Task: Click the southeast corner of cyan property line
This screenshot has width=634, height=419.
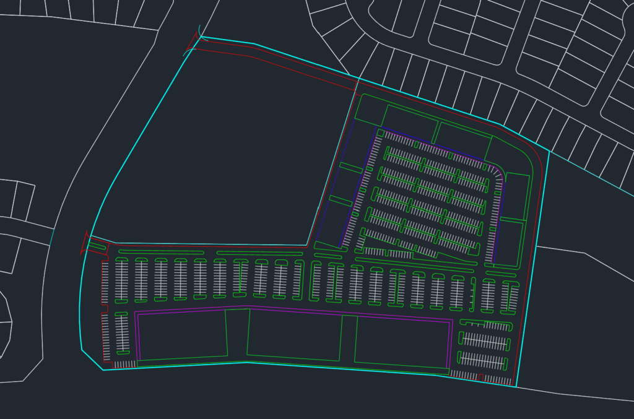Action: pyautogui.click(x=516, y=386)
